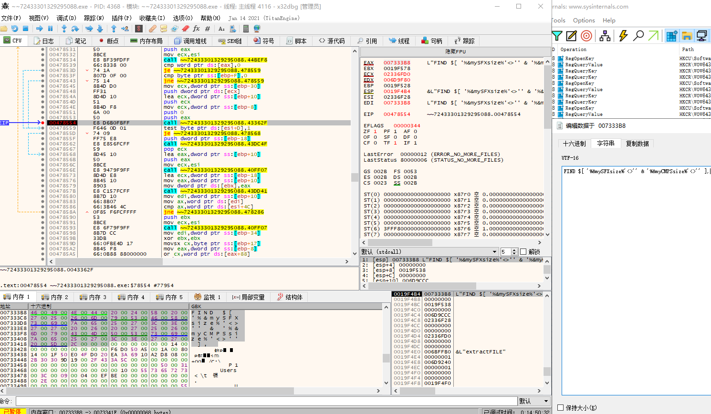Toggle the breakpoint dot at address 00478554
The width and height of the screenshot is (711, 414).
click(x=42, y=123)
